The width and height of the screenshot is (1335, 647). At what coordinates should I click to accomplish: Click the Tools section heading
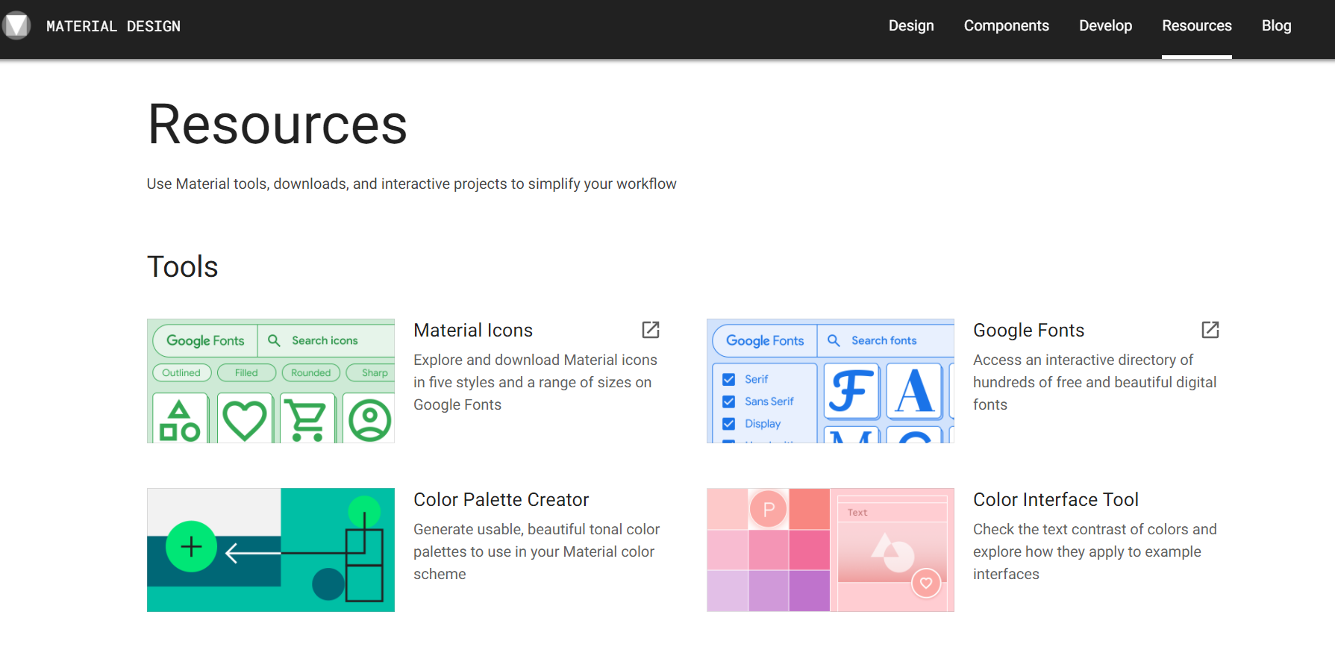(182, 266)
